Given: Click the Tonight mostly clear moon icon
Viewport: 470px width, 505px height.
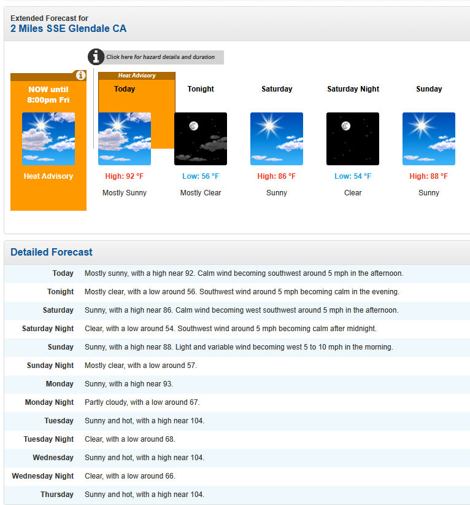Looking at the screenshot, I should [x=201, y=139].
